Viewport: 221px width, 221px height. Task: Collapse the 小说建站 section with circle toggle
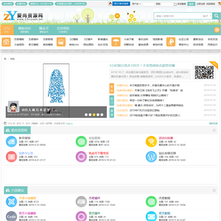point(214,190)
